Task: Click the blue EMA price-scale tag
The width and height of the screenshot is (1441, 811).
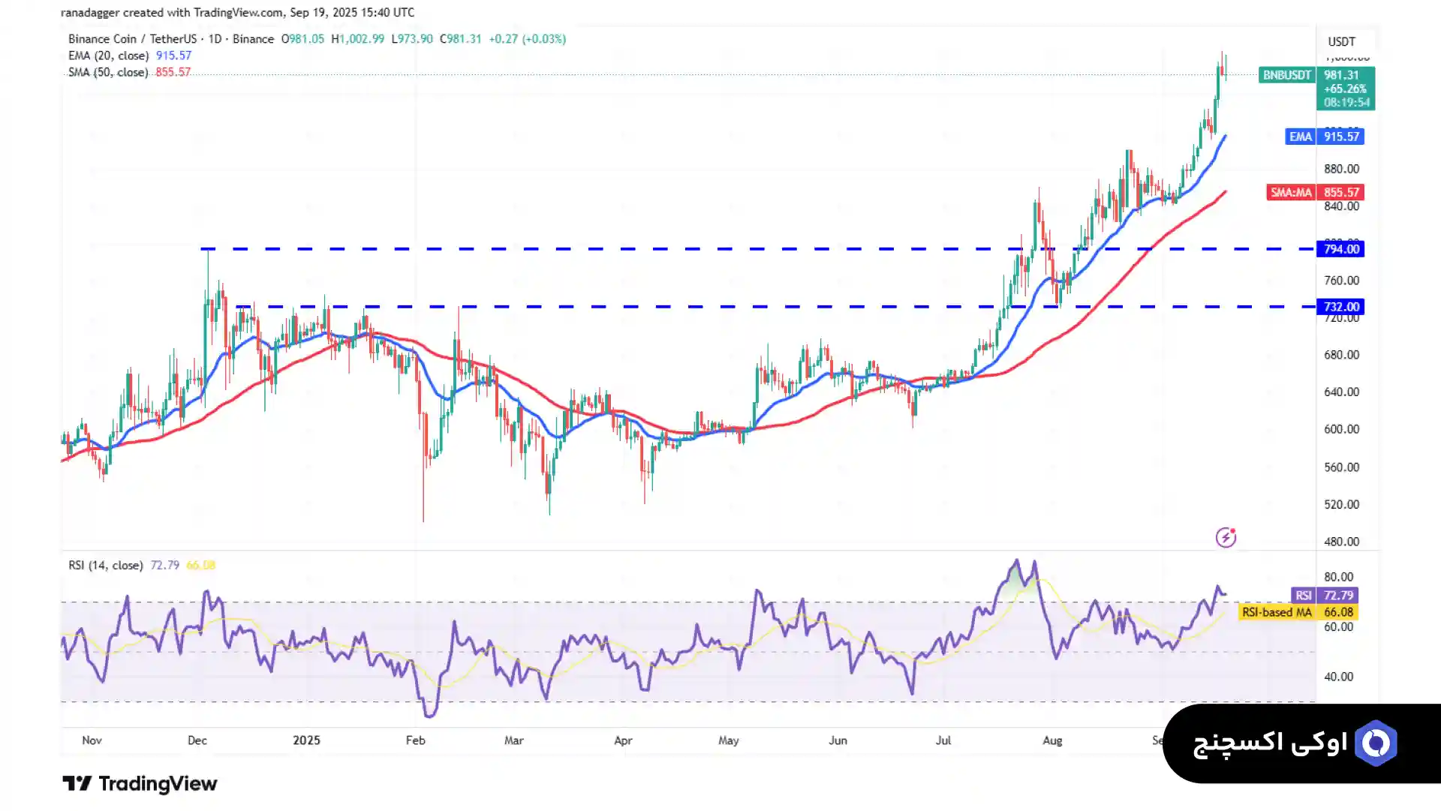Action: tap(1300, 137)
